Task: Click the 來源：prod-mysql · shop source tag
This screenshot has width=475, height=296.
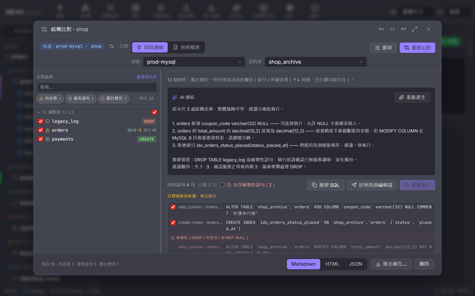Action: click(x=72, y=46)
